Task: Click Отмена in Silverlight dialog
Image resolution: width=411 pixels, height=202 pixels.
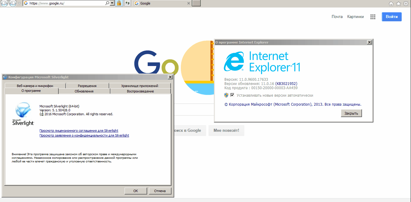Action: click(160, 191)
